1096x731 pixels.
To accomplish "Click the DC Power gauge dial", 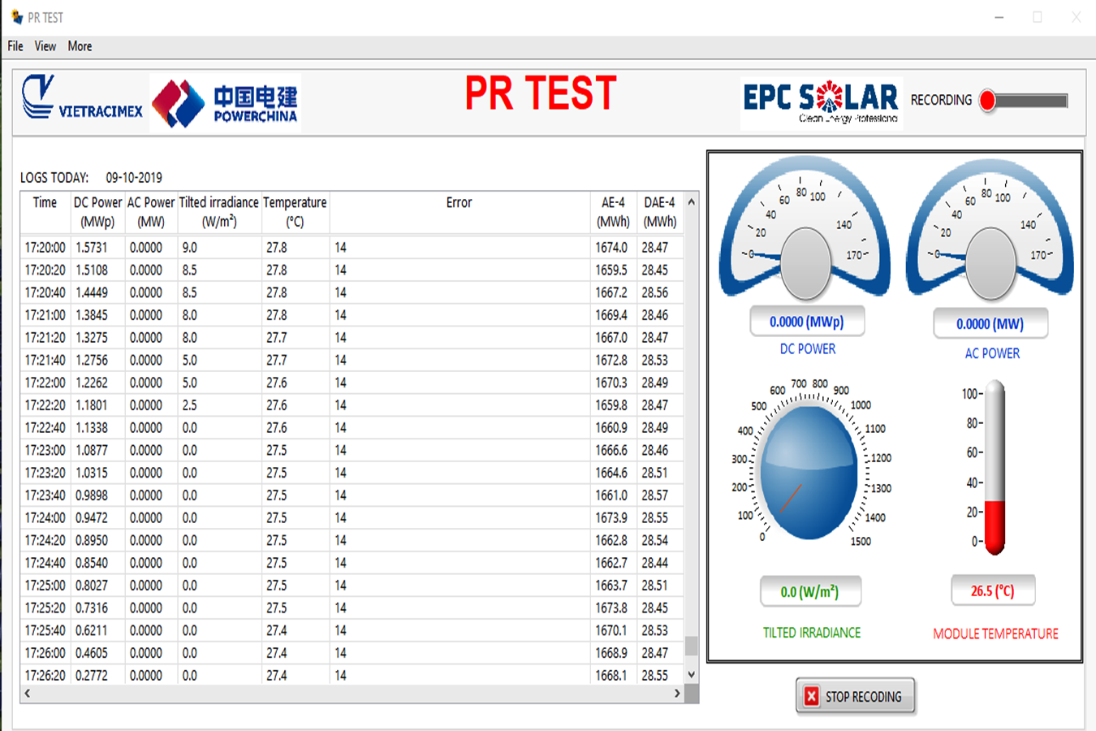I will (805, 234).
